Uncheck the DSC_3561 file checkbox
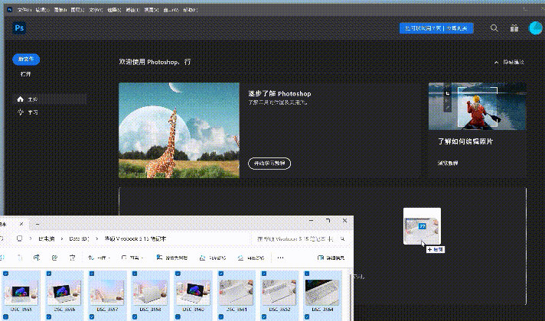Screen dimensions: 545x321 pyautogui.click(x=220, y=274)
